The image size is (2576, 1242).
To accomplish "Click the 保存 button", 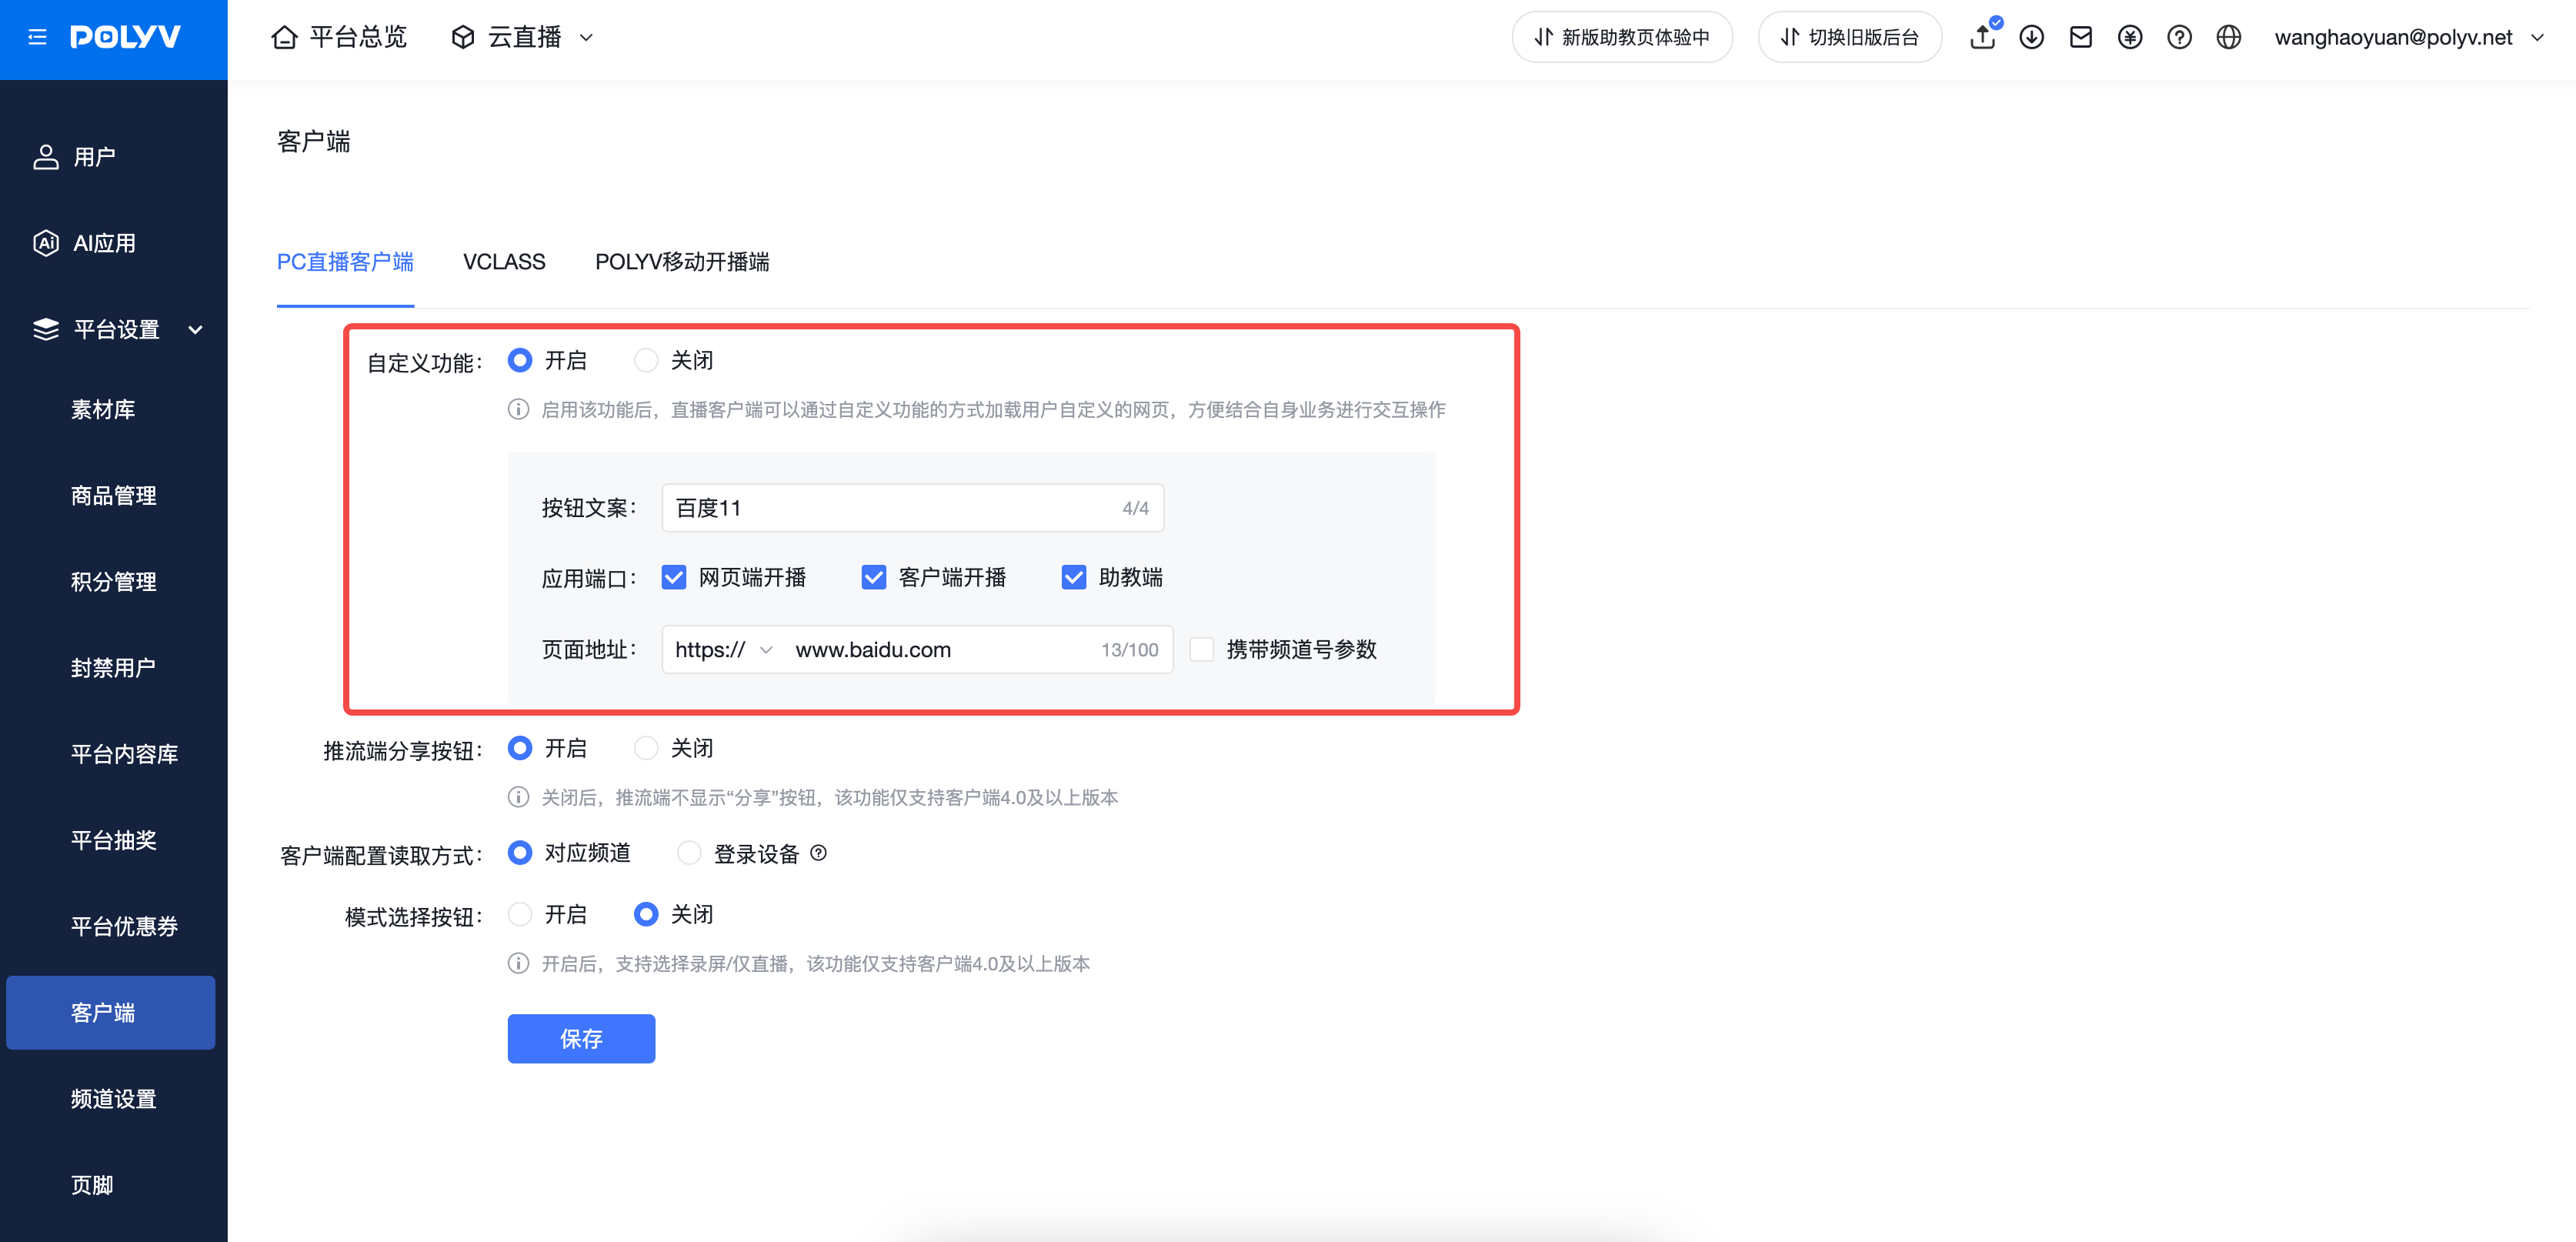I will click(x=581, y=1038).
